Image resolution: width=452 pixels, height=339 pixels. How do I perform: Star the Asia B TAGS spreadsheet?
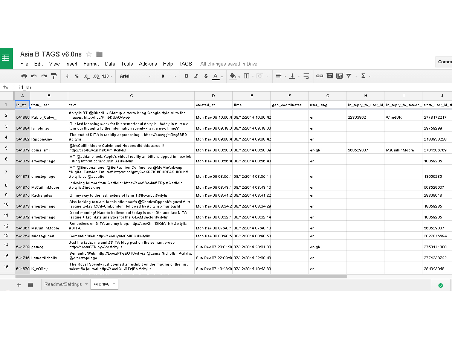pyautogui.click(x=89, y=54)
